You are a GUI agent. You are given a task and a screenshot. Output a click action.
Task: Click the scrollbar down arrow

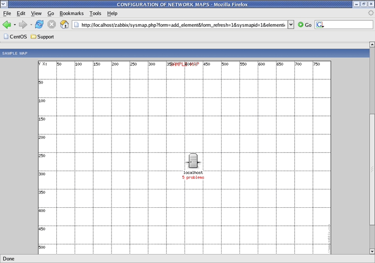(x=371, y=251)
